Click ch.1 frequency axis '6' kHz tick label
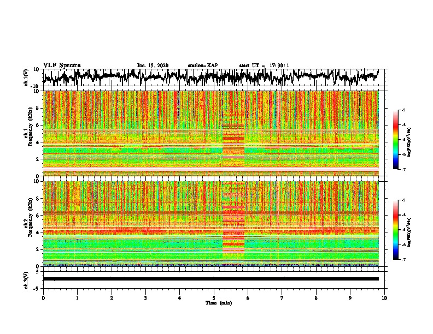 [x=38, y=125]
